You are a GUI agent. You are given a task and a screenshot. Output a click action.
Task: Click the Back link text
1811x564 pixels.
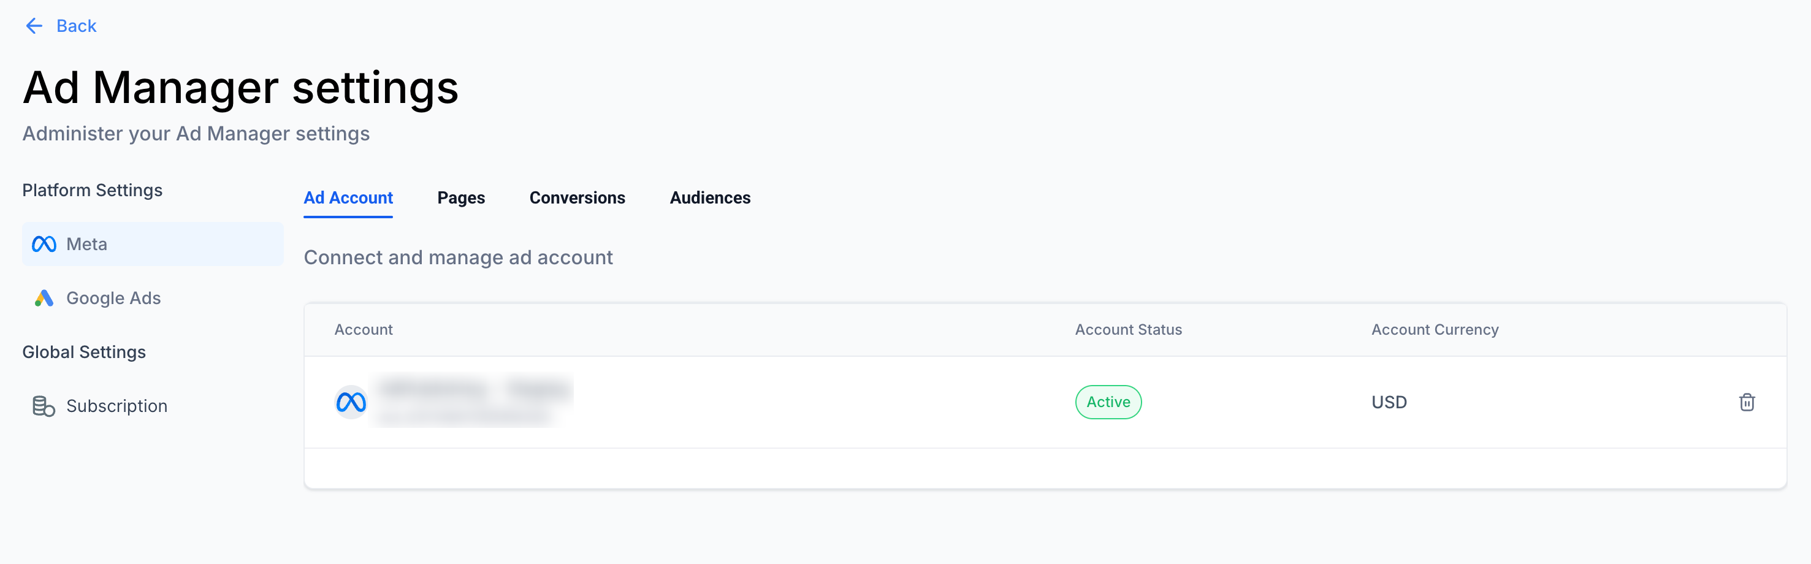click(x=76, y=26)
